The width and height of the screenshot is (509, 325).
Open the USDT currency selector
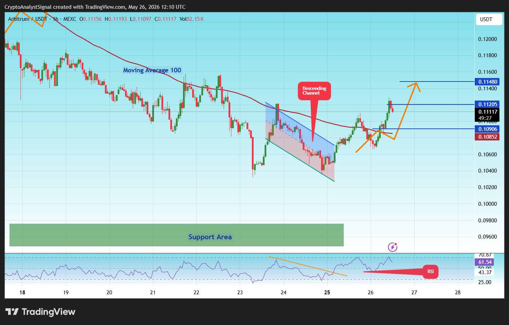pyautogui.click(x=489, y=19)
